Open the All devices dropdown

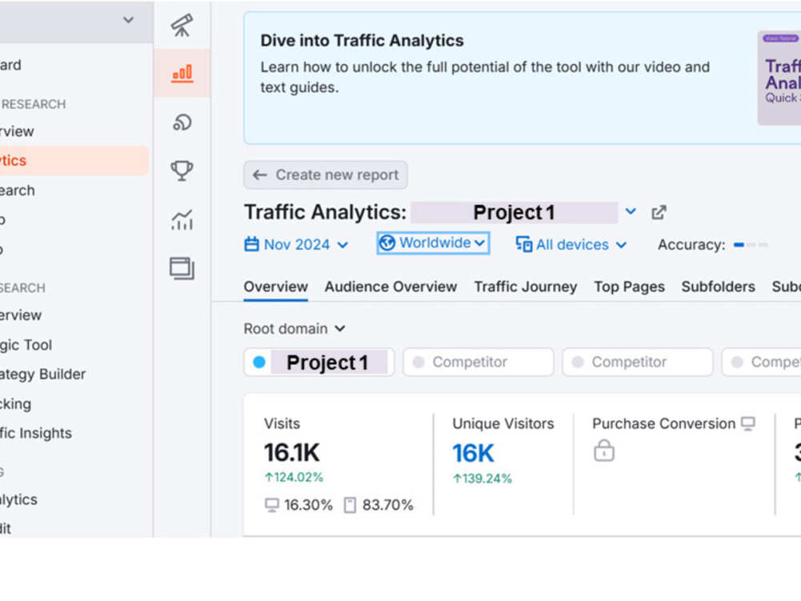[x=571, y=244]
